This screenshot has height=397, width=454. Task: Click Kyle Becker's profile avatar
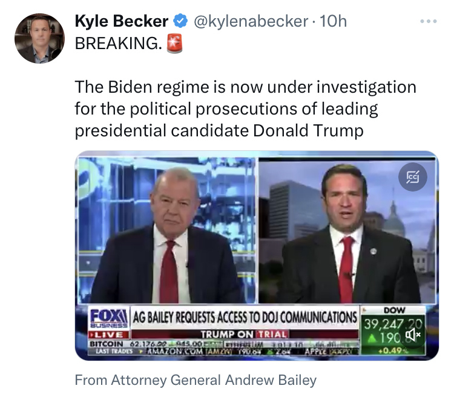tap(40, 38)
